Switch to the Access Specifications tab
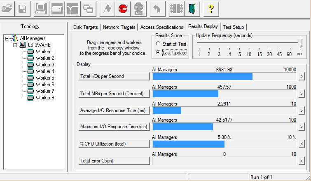This screenshot has height=181, width=311. 161,27
